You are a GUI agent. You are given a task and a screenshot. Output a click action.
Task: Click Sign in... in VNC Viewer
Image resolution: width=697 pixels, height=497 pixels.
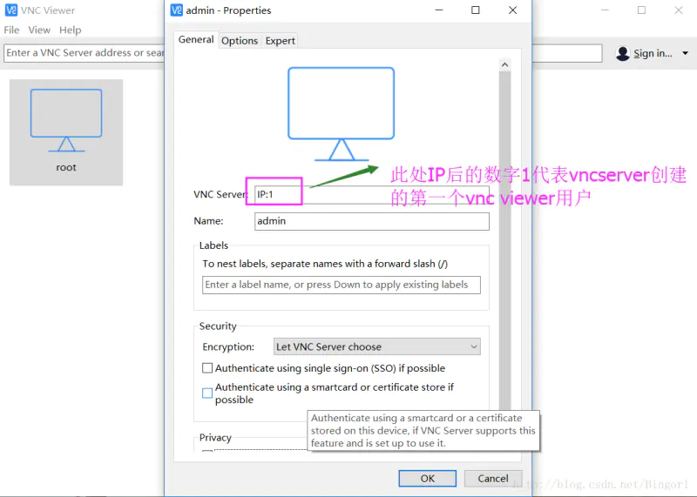pos(653,53)
